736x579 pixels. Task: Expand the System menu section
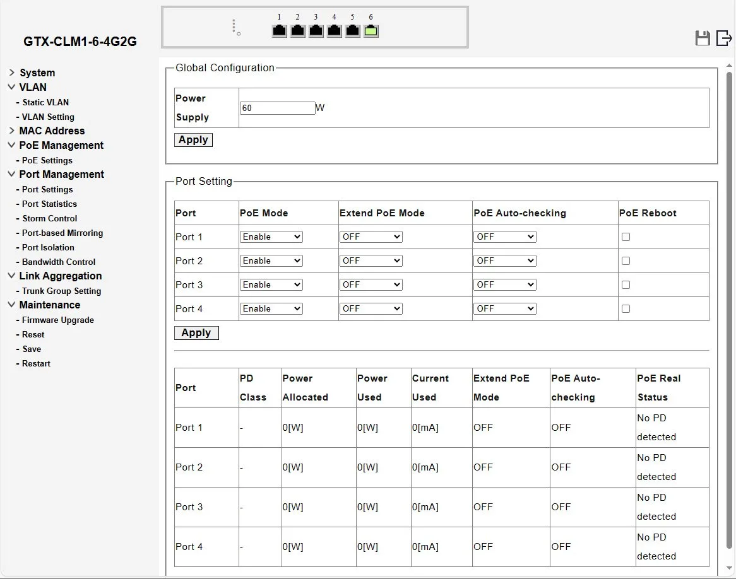coord(37,73)
